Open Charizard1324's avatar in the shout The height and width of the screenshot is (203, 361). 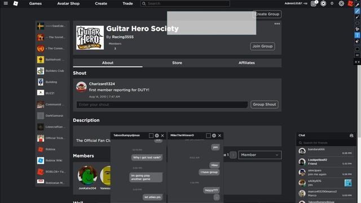[81, 87]
